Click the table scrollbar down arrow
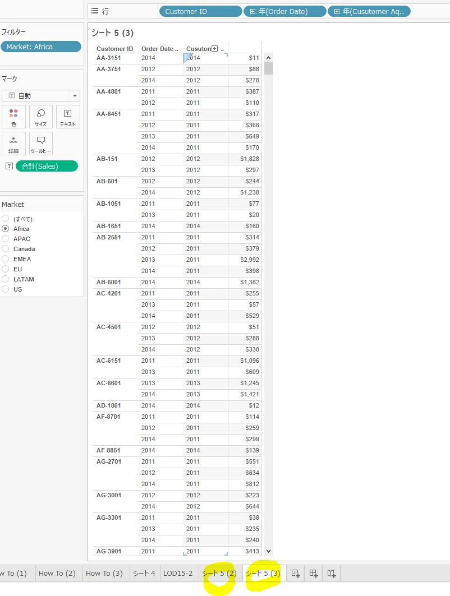 [269, 551]
